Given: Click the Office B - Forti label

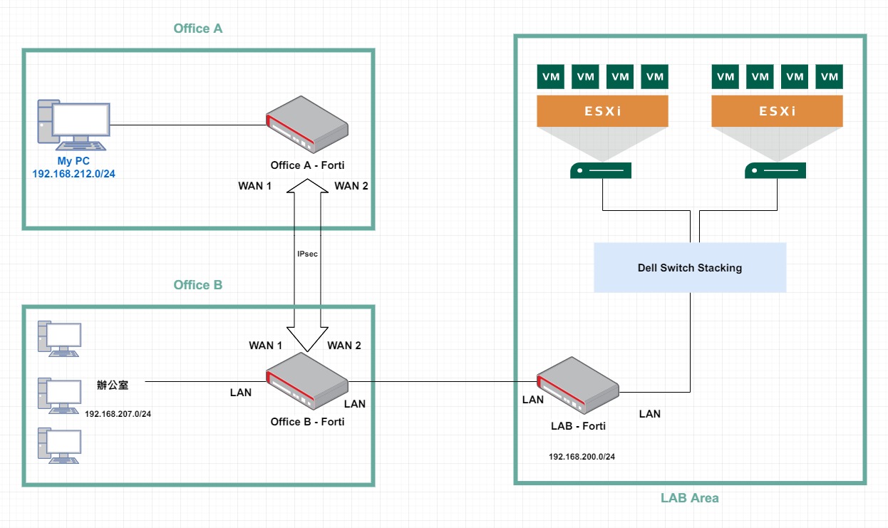Looking at the screenshot, I should click(x=307, y=422).
